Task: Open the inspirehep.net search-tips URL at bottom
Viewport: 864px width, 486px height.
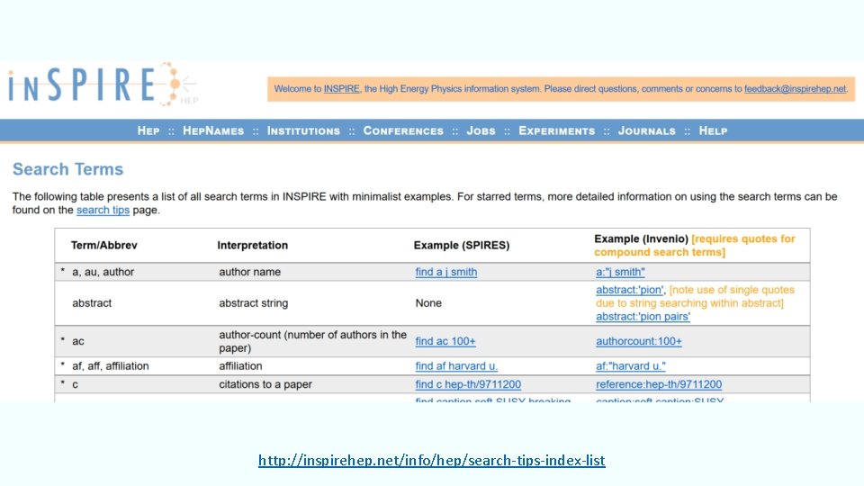Action: pos(431,460)
